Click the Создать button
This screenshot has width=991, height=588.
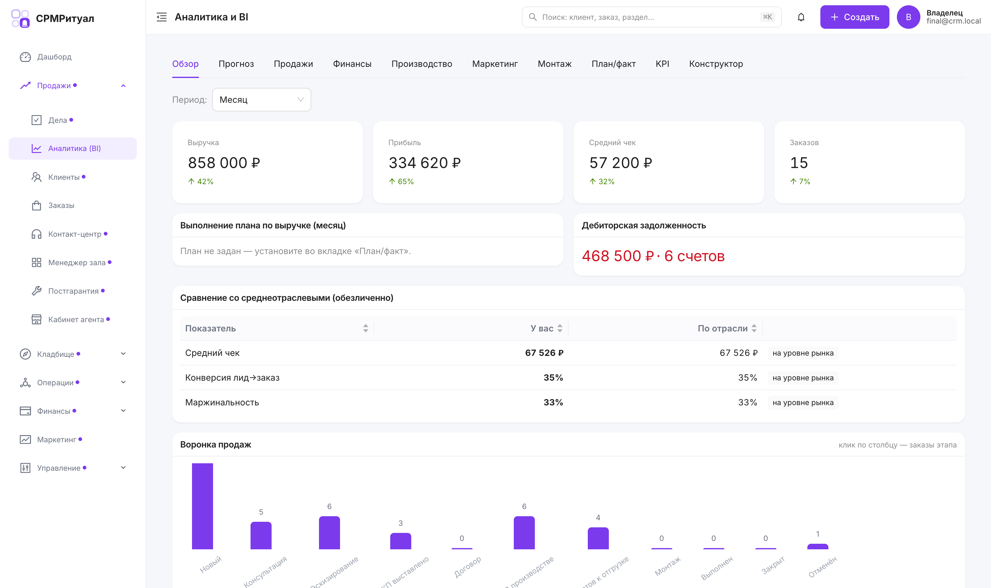click(855, 17)
